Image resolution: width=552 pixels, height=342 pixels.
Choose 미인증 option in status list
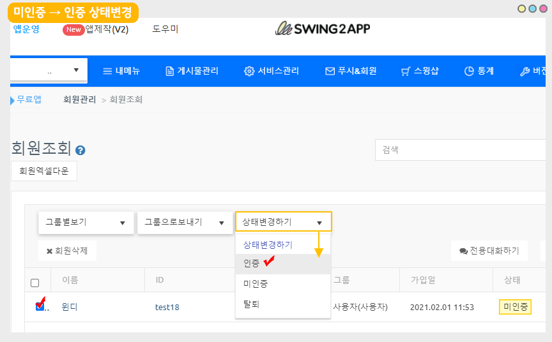(256, 283)
